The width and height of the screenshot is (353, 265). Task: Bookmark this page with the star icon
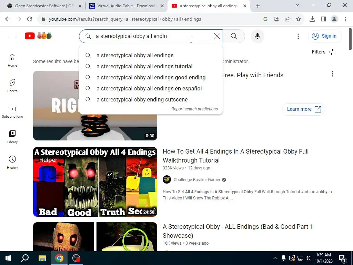tap(298, 19)
